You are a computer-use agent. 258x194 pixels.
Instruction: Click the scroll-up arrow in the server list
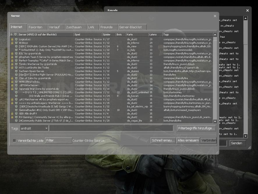click(x=215, y=35)
